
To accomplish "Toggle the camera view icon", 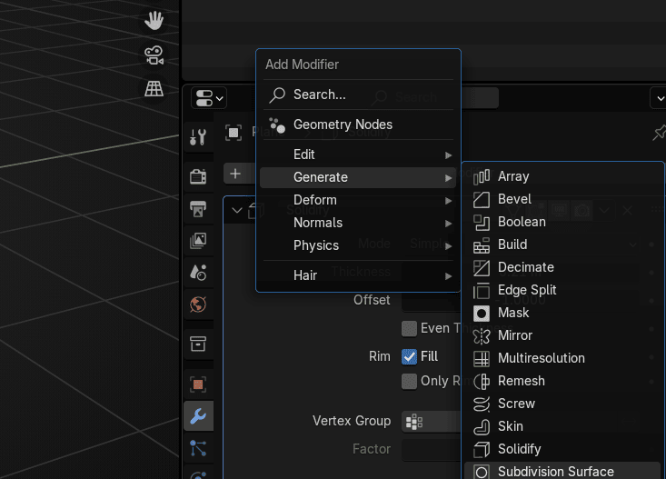I will click(154, 55).
